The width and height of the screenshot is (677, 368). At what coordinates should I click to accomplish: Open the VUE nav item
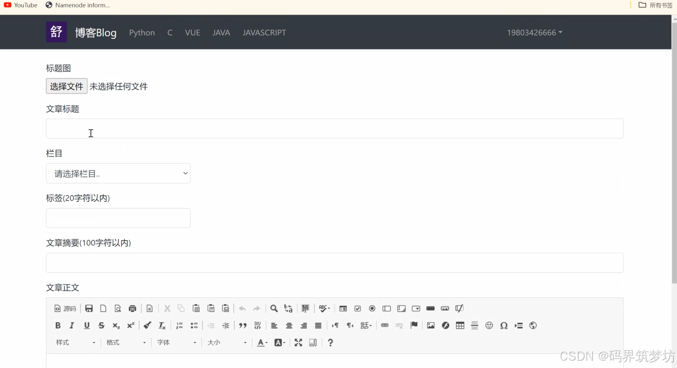tap(193, 32)
